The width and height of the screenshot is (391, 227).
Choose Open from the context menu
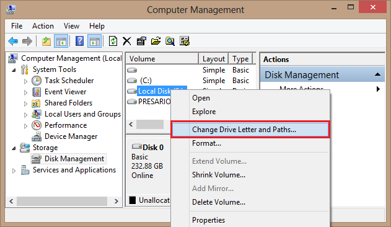point(250,98)
